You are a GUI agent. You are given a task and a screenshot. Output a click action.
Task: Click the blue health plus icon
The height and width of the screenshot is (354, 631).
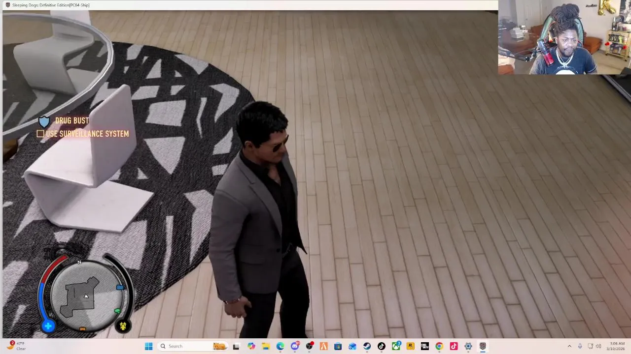coord(48,326)
